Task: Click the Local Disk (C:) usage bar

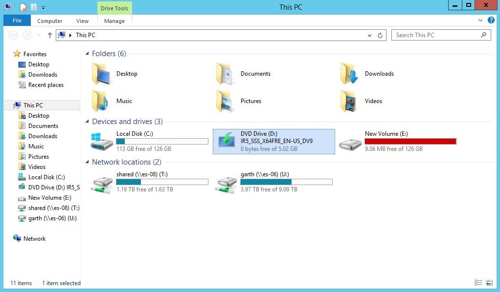Action: tap(162, 142)
